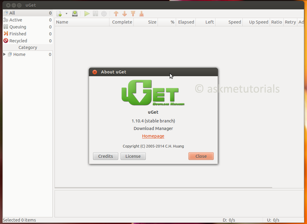
Task: Click the Move Up arrow icon
Action: (116, 14)
